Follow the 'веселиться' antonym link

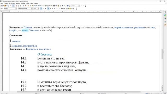(45, 49)
